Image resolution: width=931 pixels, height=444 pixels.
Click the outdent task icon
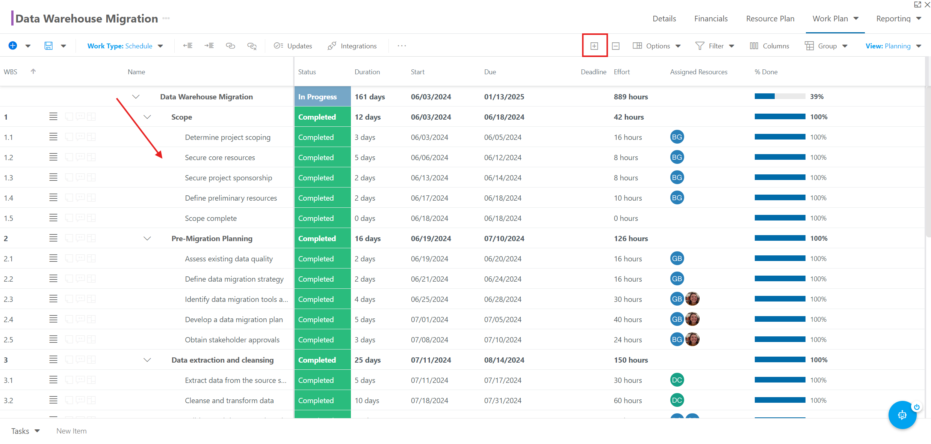(187, 46)
